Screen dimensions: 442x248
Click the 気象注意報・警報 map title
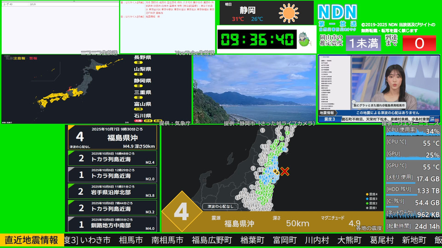(22, 58)
